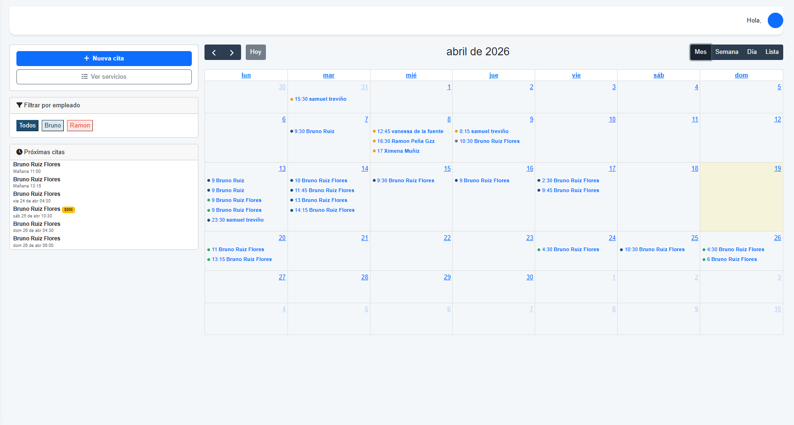Filter appointments by employee Ramon

[80, 126]
